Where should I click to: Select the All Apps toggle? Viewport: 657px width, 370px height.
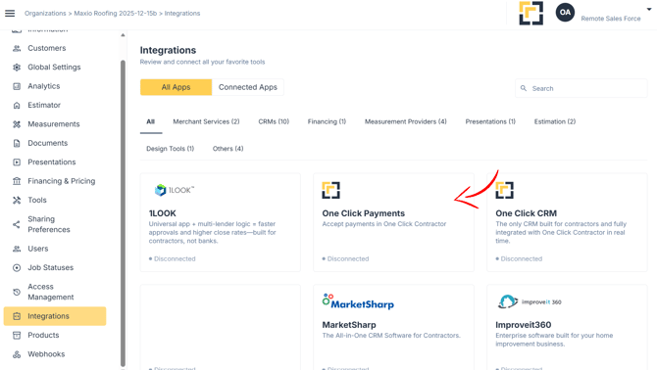coord(176,87)
